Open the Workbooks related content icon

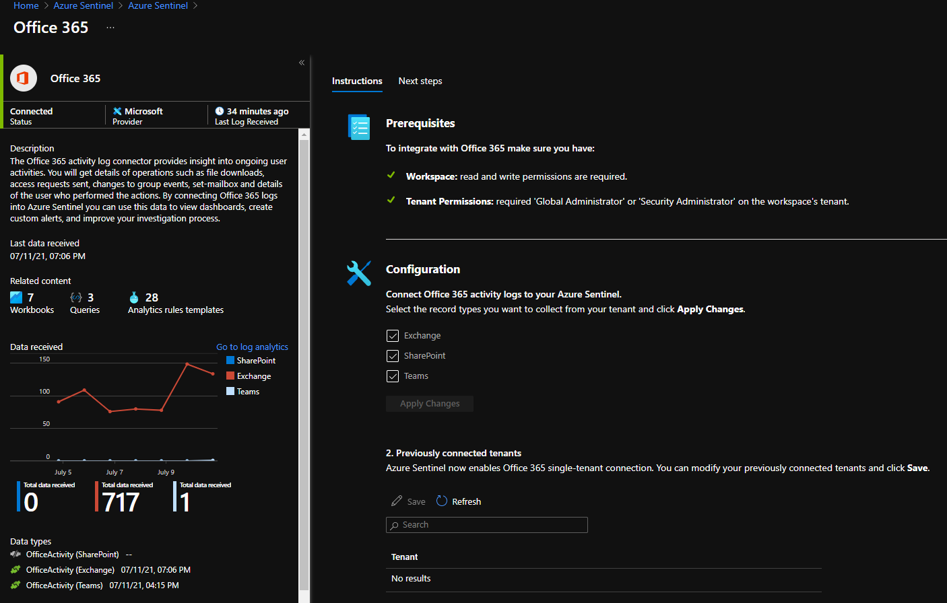click(x=15, y=296)
